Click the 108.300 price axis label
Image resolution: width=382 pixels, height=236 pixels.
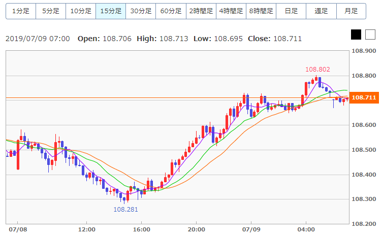click(364, 199)
